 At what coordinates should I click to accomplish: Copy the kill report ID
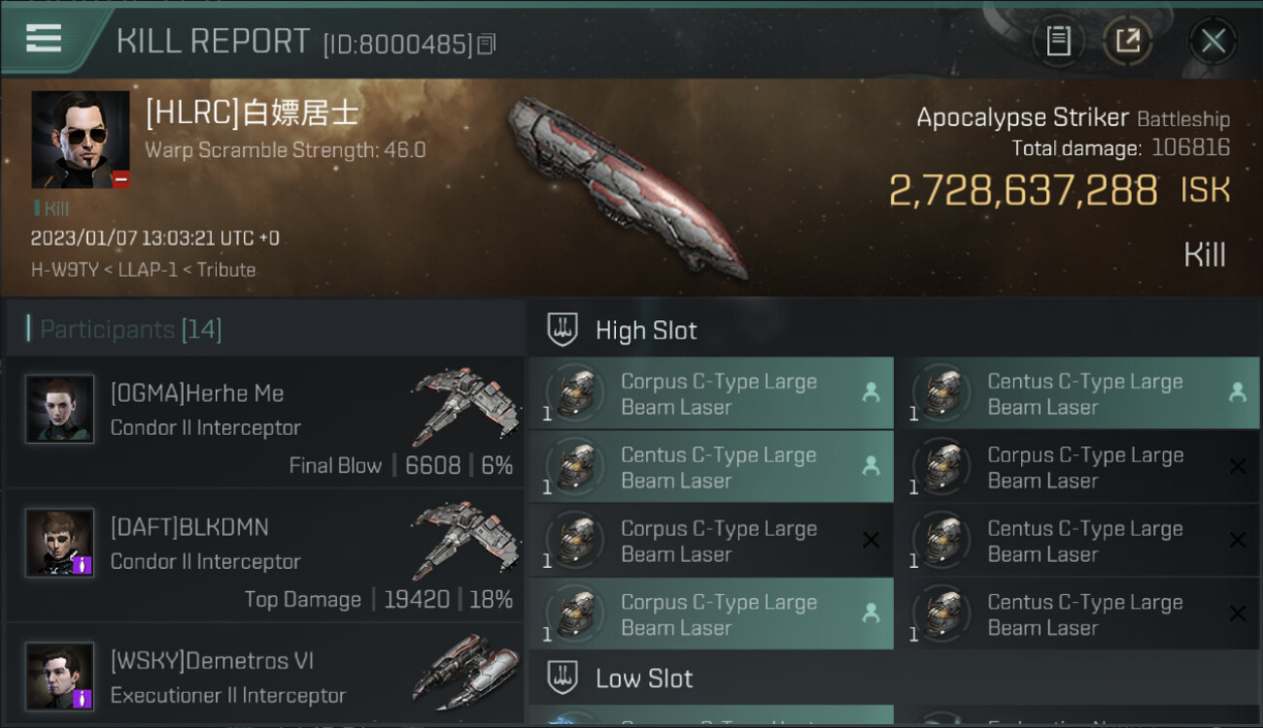click(487, 44)
